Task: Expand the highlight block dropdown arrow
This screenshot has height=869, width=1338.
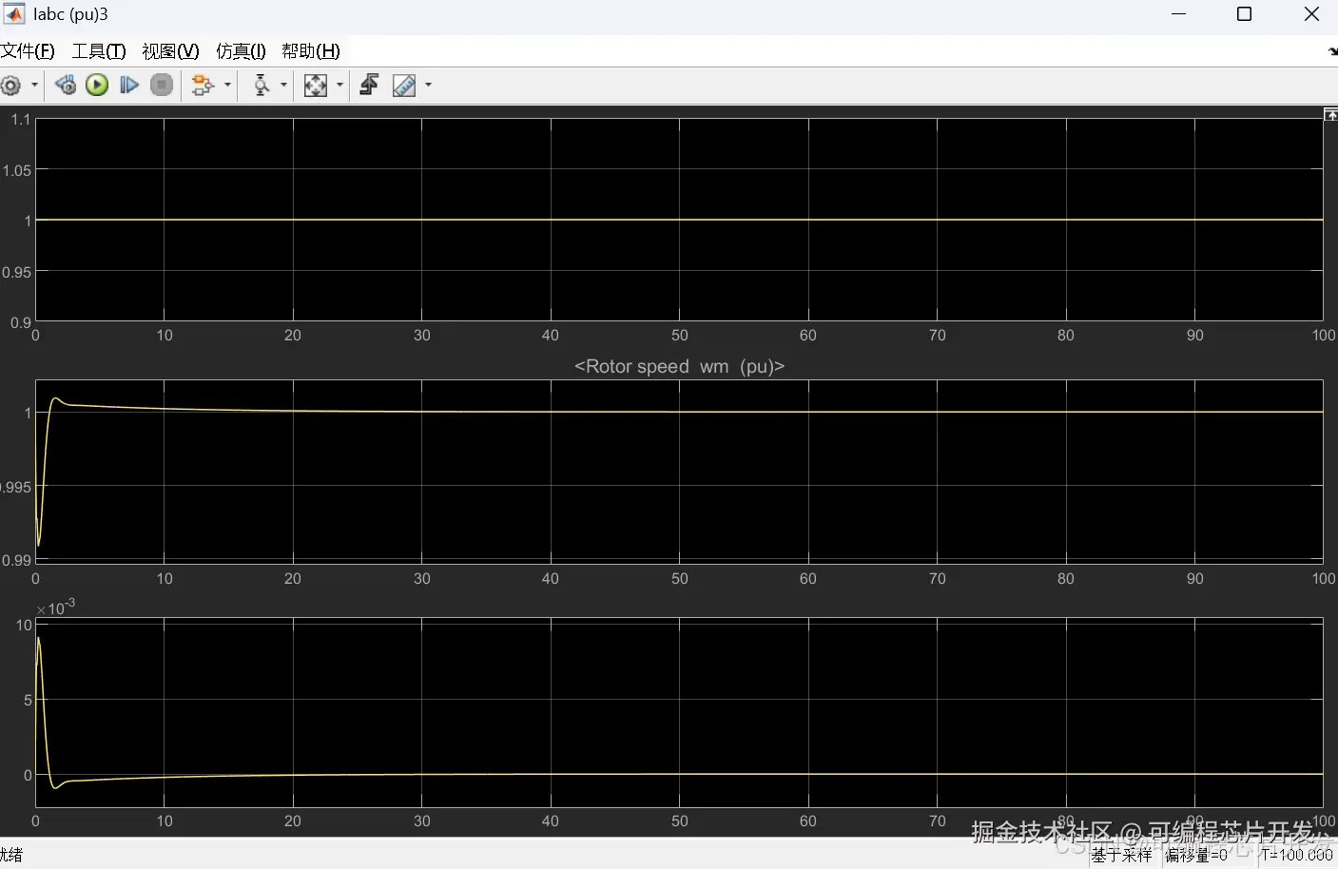Action: click(227, 86)
